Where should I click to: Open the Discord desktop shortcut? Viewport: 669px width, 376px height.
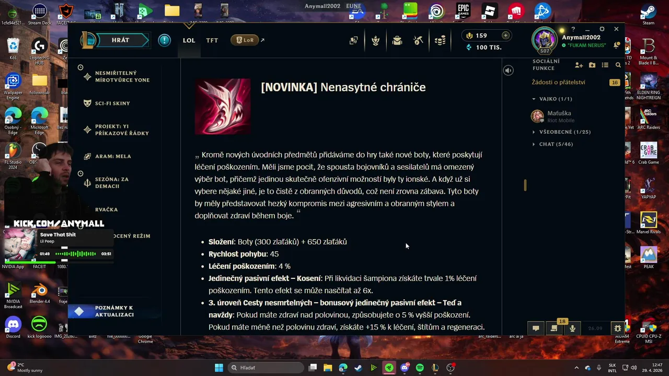[x=13, y=327]
